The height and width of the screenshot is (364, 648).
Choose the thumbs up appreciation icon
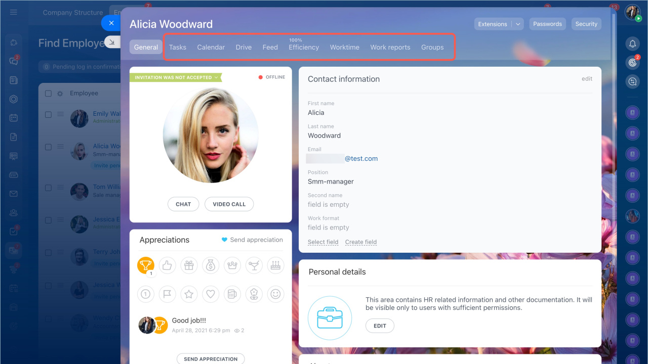tap(168, 265)
